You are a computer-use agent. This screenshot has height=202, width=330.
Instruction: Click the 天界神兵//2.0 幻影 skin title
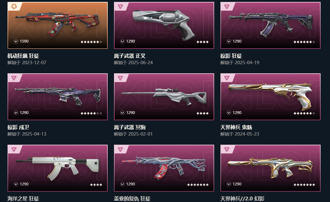coord(242,199)
